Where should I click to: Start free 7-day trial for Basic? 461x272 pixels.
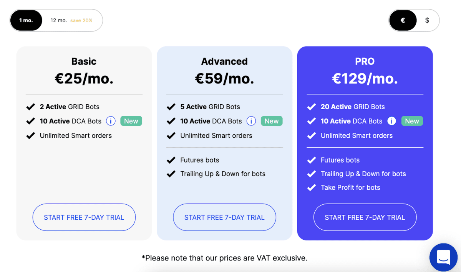point(84,217)
